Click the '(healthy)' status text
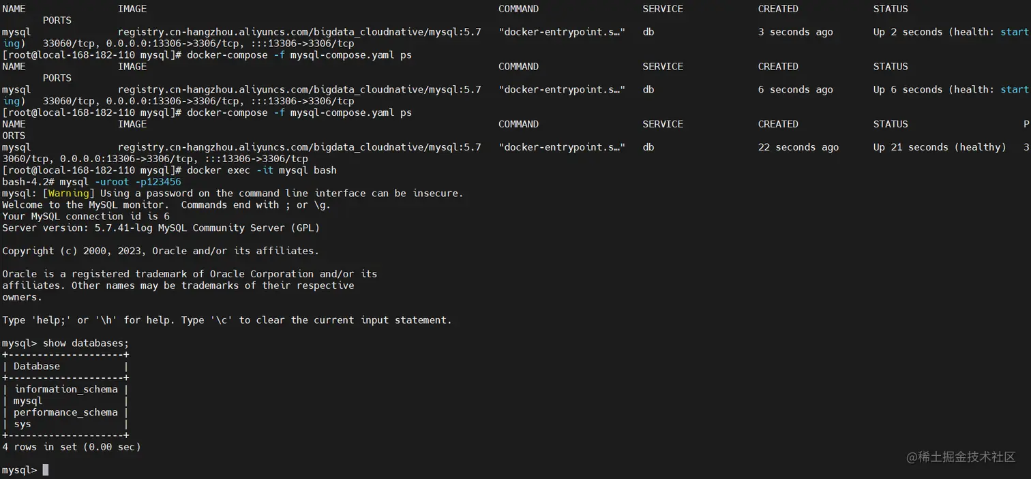1031x479 pixels. (x=981, y=147)
